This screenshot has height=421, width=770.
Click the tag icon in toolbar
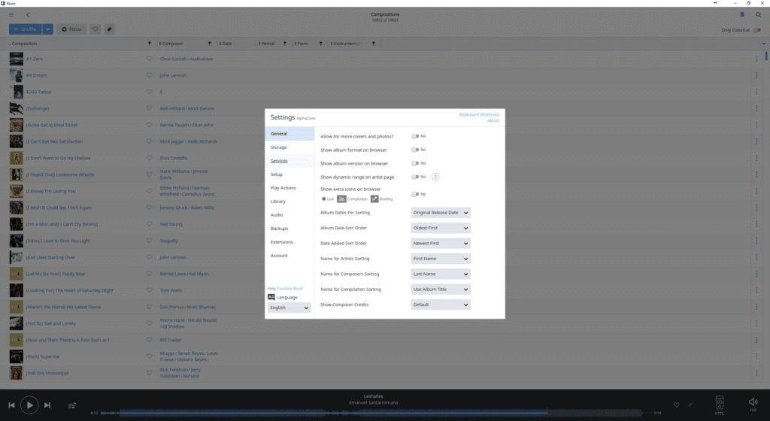[x=110, y=29]
